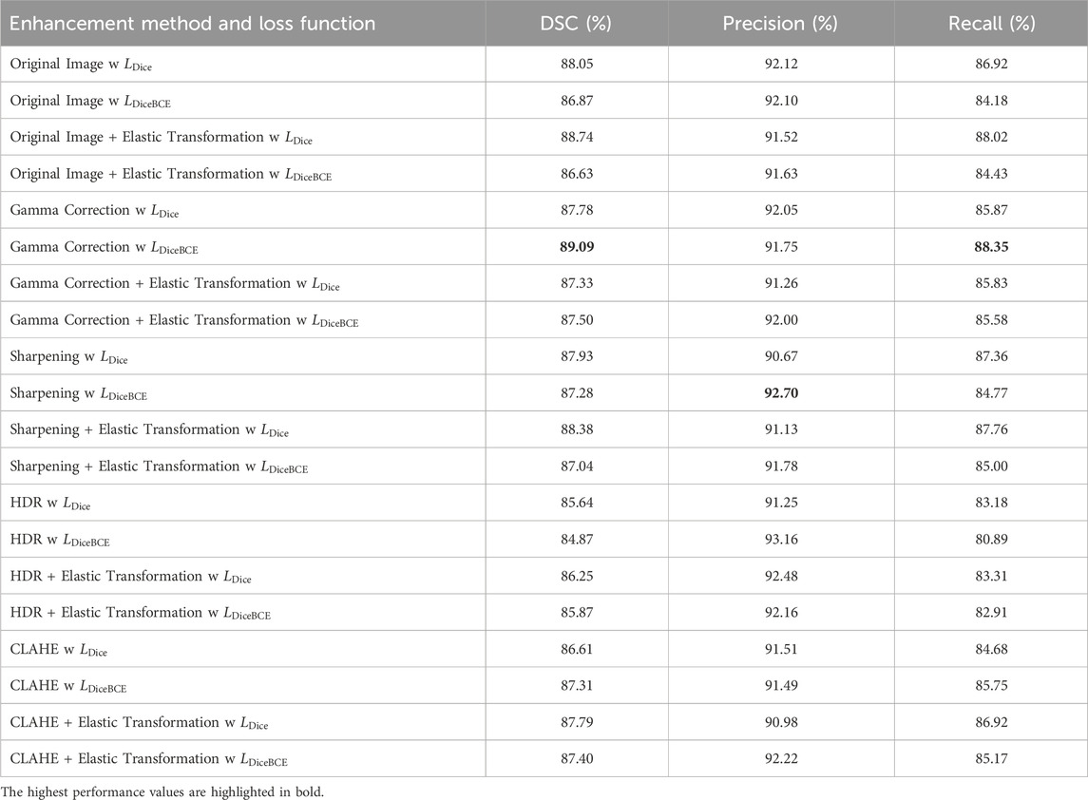The height and width of the screenshot is (800, 1088).
Task: Click the 80.89 recall value
Action: click(991, 539)
